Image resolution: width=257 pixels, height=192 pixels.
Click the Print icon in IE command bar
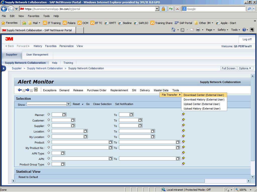[198, 30]
